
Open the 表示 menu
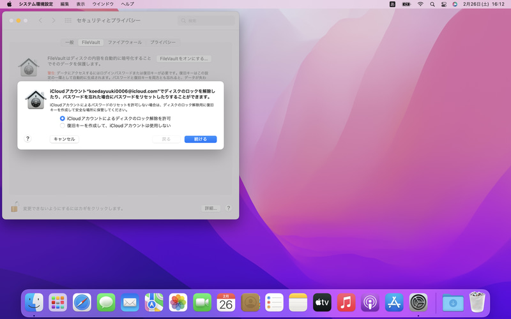80,4
